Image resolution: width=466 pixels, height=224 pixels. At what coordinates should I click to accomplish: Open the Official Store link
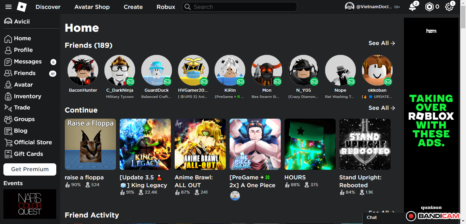(33, 143)
